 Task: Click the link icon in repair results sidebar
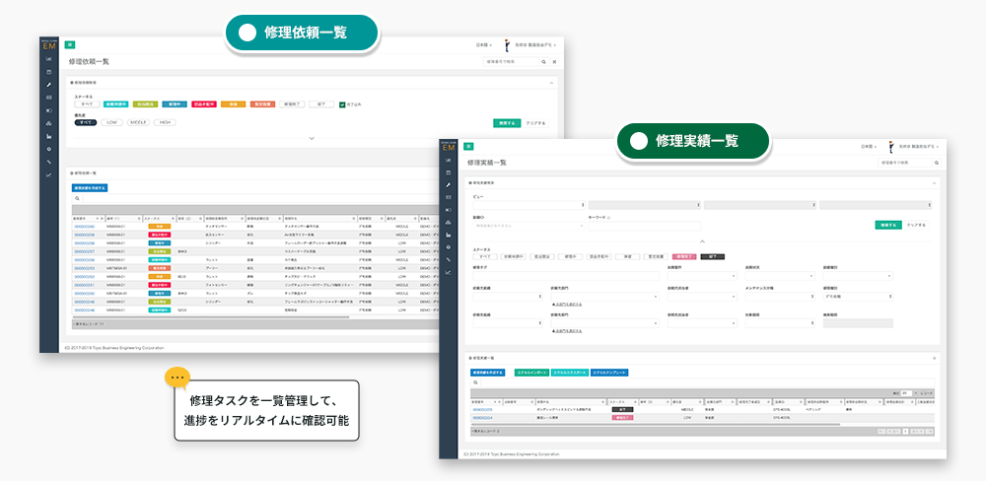(448, 259)
